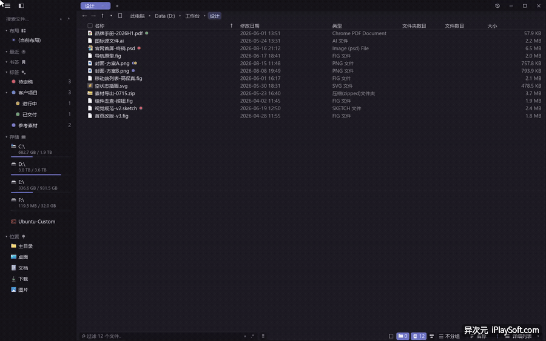Open the C:\ drive
Screen dimensions: 546x341
[41, 150]
